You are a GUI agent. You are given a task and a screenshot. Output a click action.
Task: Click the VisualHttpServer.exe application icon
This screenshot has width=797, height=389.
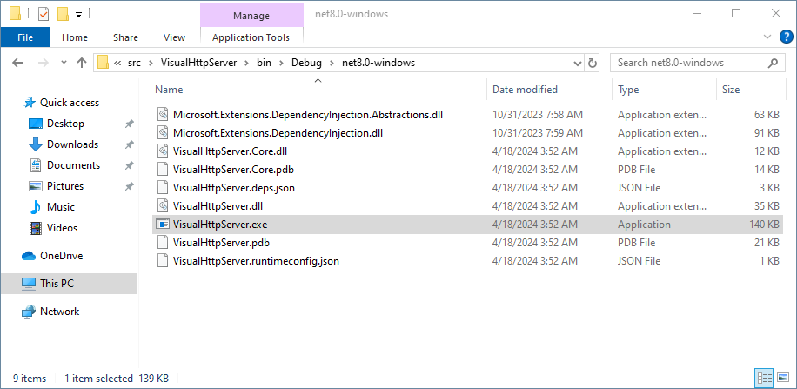tap(162, 225)
